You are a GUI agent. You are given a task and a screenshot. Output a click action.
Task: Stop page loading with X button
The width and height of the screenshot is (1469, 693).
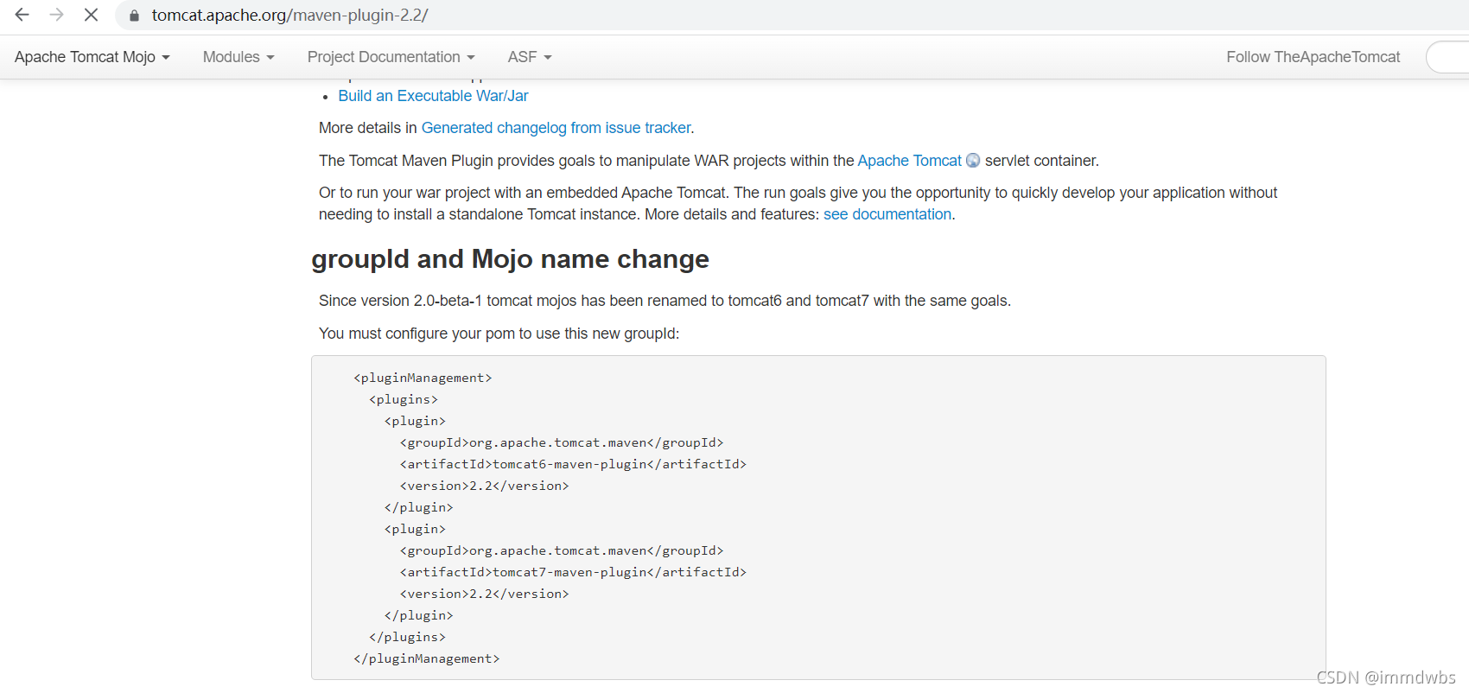coord(91,15)
